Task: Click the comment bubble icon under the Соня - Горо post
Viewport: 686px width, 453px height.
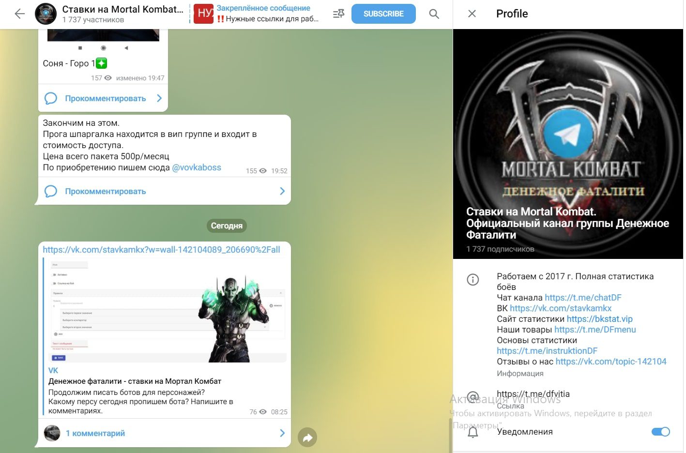Action: [51, 98]
